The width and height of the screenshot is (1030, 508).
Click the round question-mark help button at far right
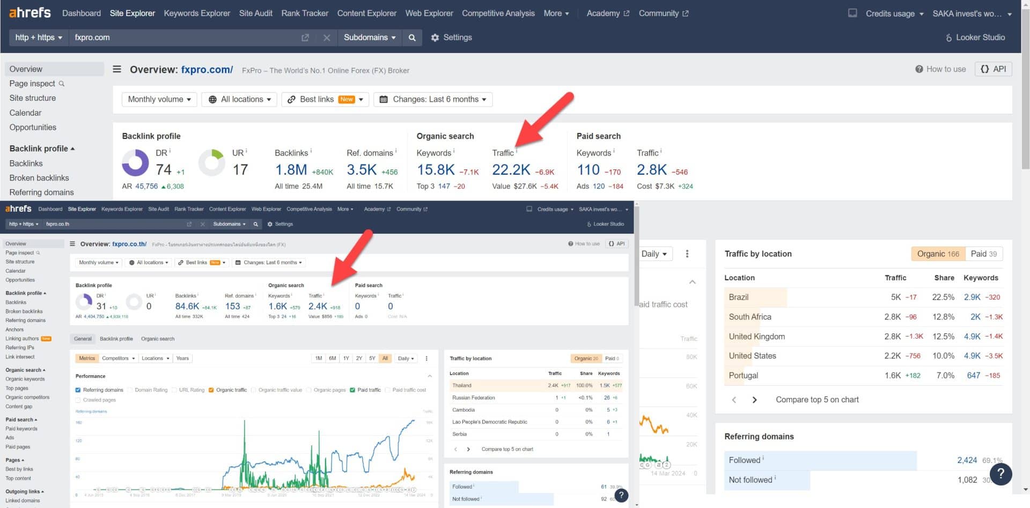1000,474
